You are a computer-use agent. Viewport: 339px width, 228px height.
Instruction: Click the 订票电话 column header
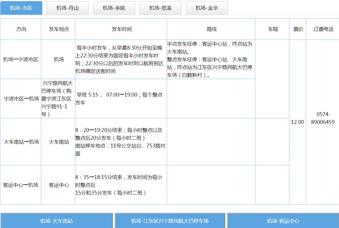[322, 29]
